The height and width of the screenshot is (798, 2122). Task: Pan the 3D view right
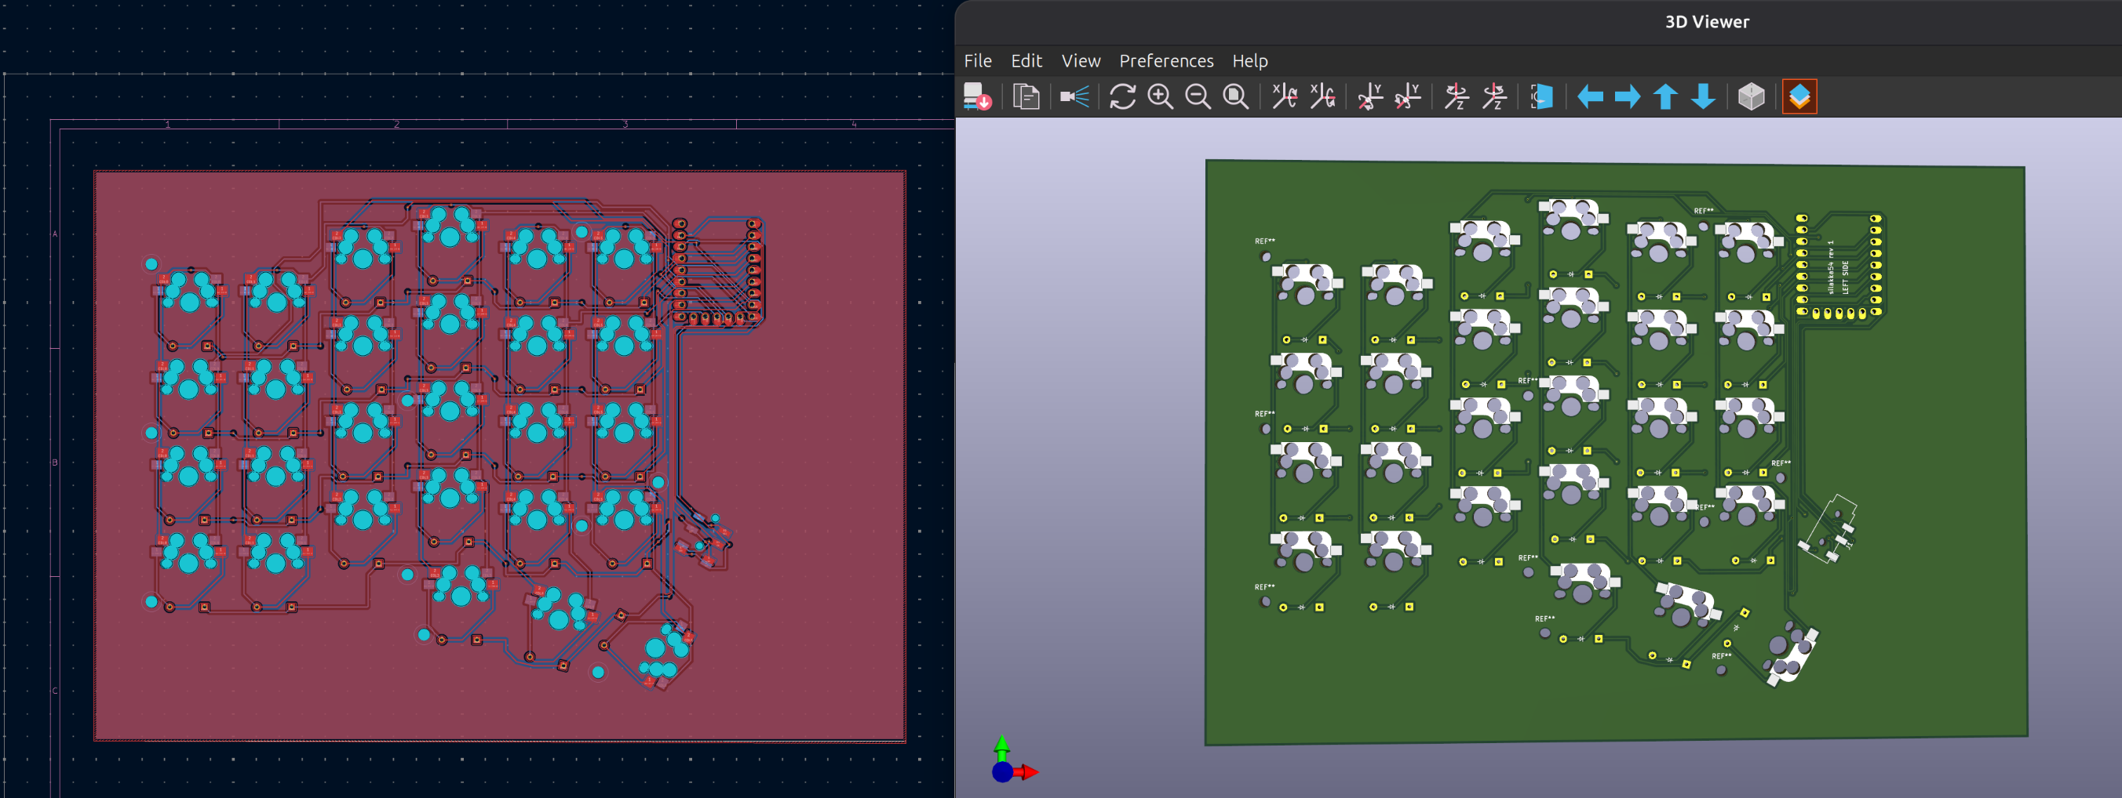pos(1628,97)
